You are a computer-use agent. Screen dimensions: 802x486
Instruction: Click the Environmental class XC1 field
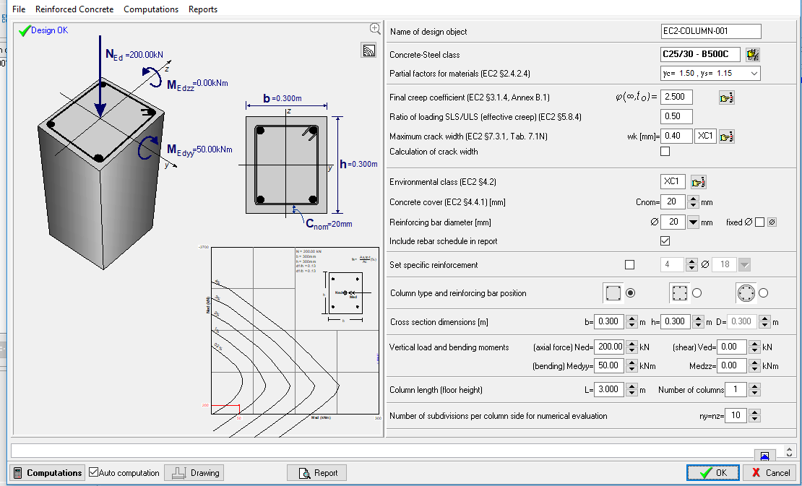pos(673,181)
